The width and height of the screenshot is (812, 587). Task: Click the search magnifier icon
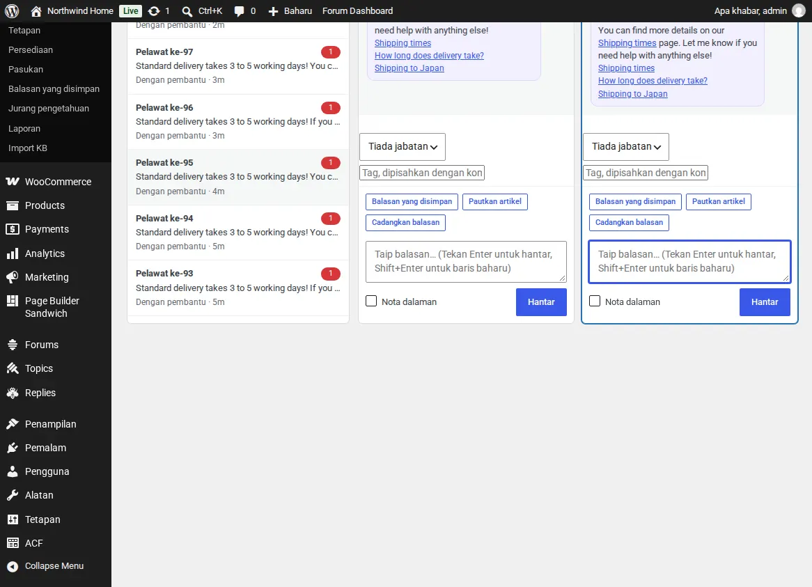(x=187, y=11)
